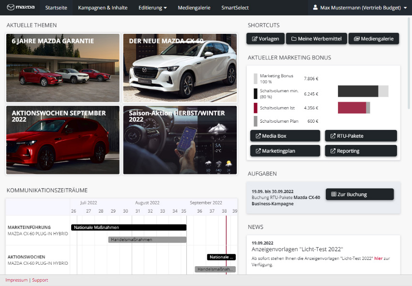Screen dimensions: 412x286
Task: Open the 6 Jahre Mazda Garantie tile
Action: click(x=62, y=68)
